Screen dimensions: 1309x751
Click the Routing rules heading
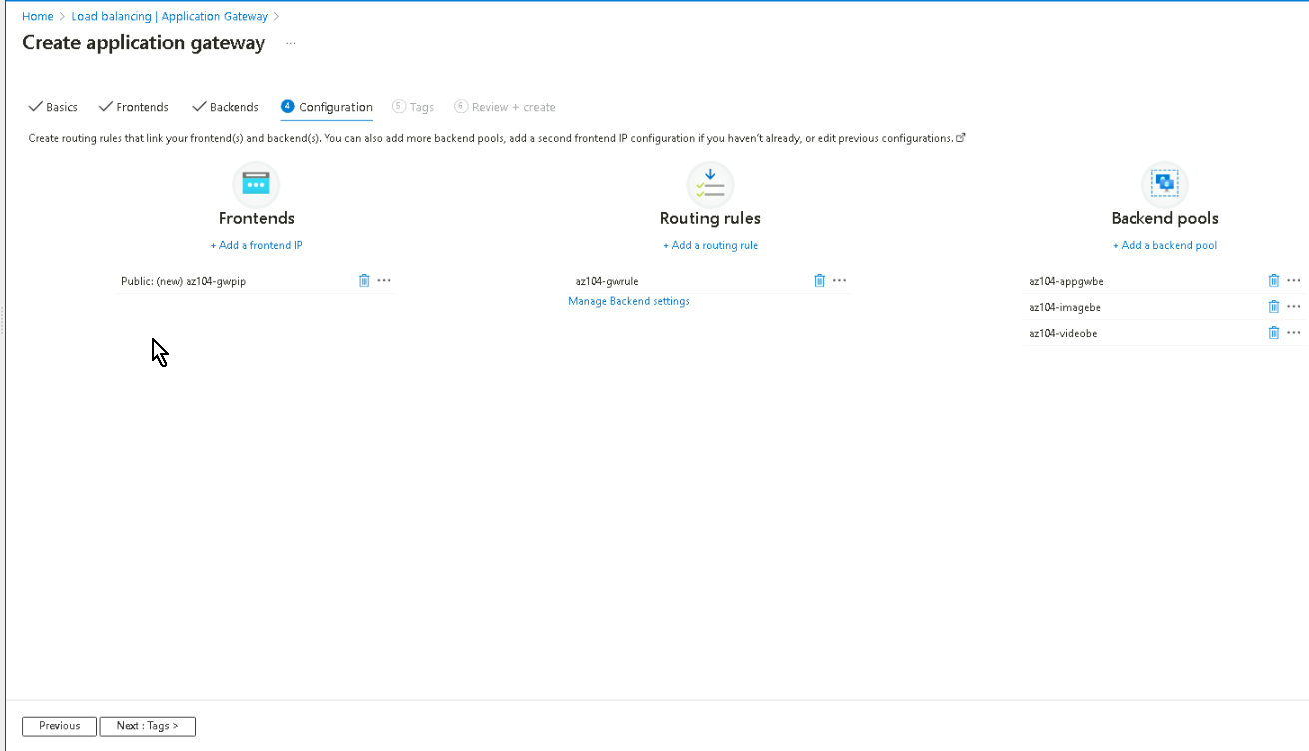710,218
